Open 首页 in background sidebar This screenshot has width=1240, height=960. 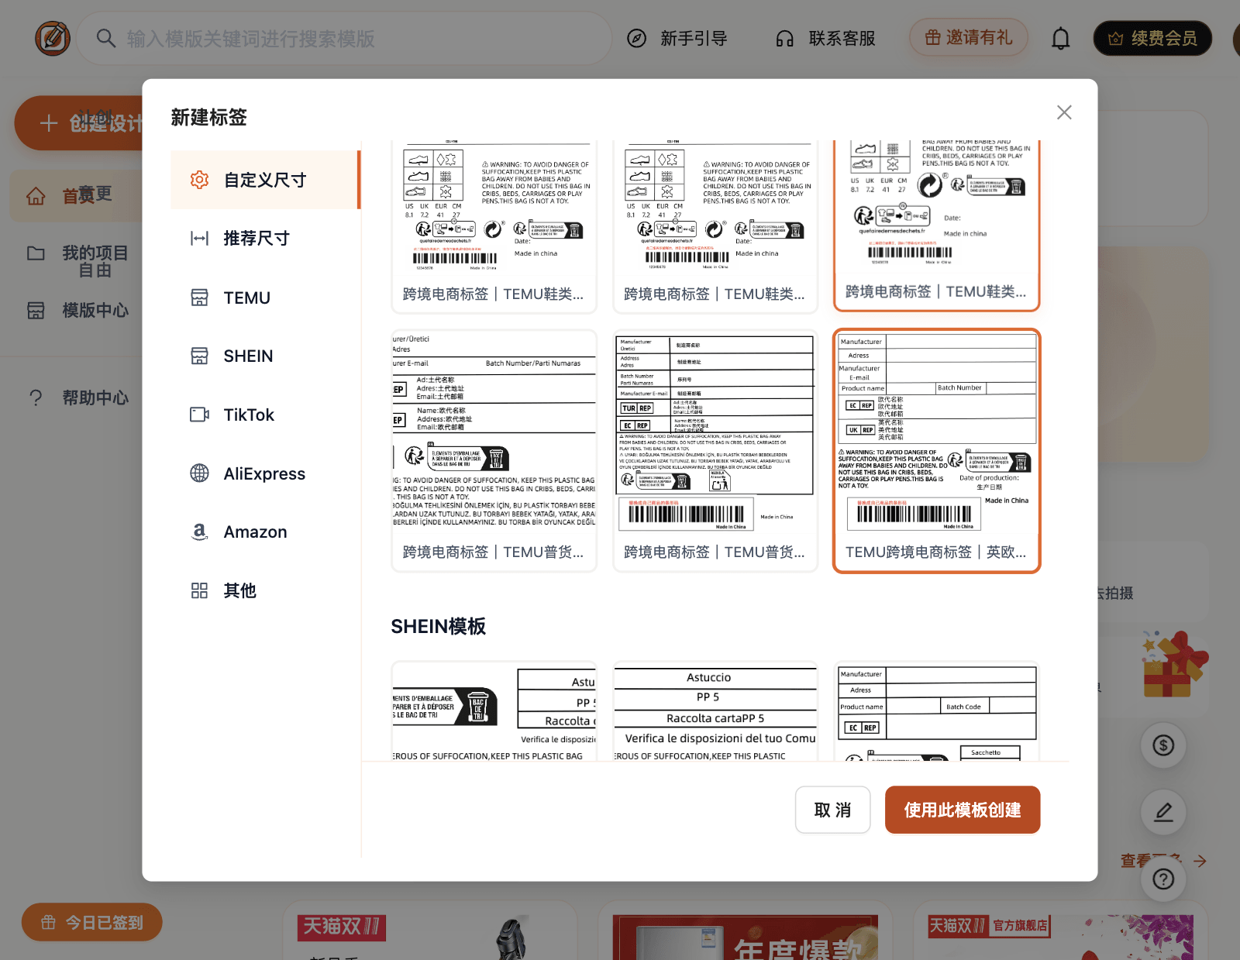(x=75, y=196)
